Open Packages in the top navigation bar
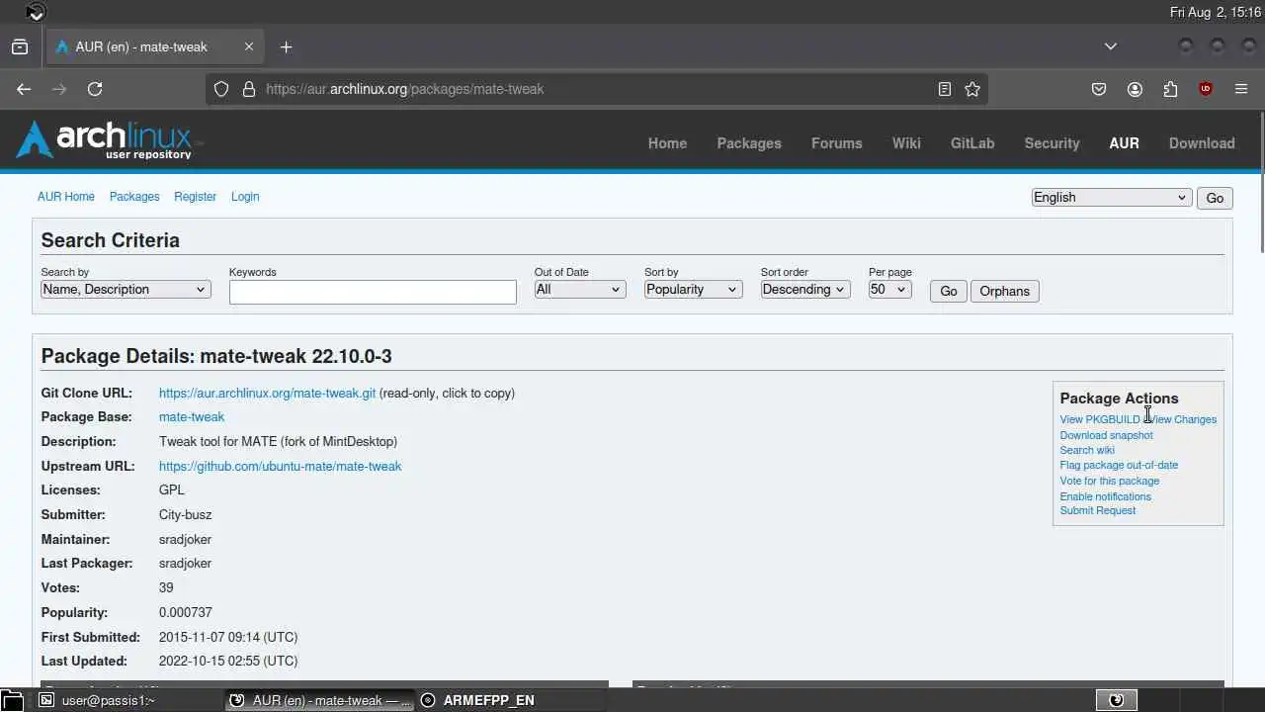 click(x=749, y=143)
